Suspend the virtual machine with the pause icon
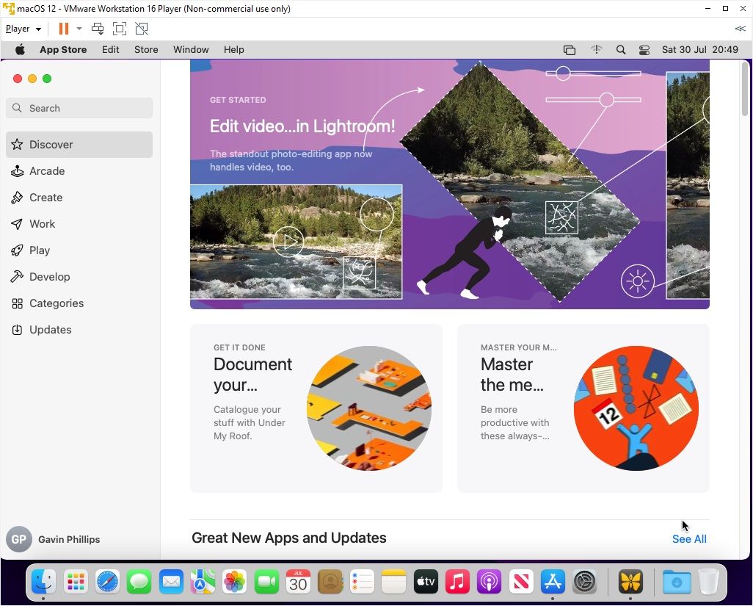Screen dimensions: 753x606 (62, 29)
